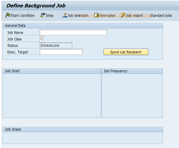
Task: Click the Start condition flag icon
Action: tap(8, 15)
